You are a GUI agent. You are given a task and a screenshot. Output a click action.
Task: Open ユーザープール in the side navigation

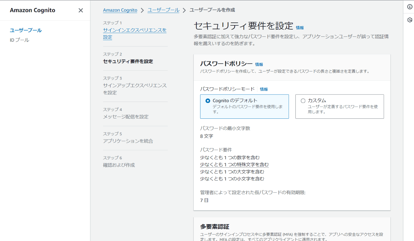pos(26,30)
